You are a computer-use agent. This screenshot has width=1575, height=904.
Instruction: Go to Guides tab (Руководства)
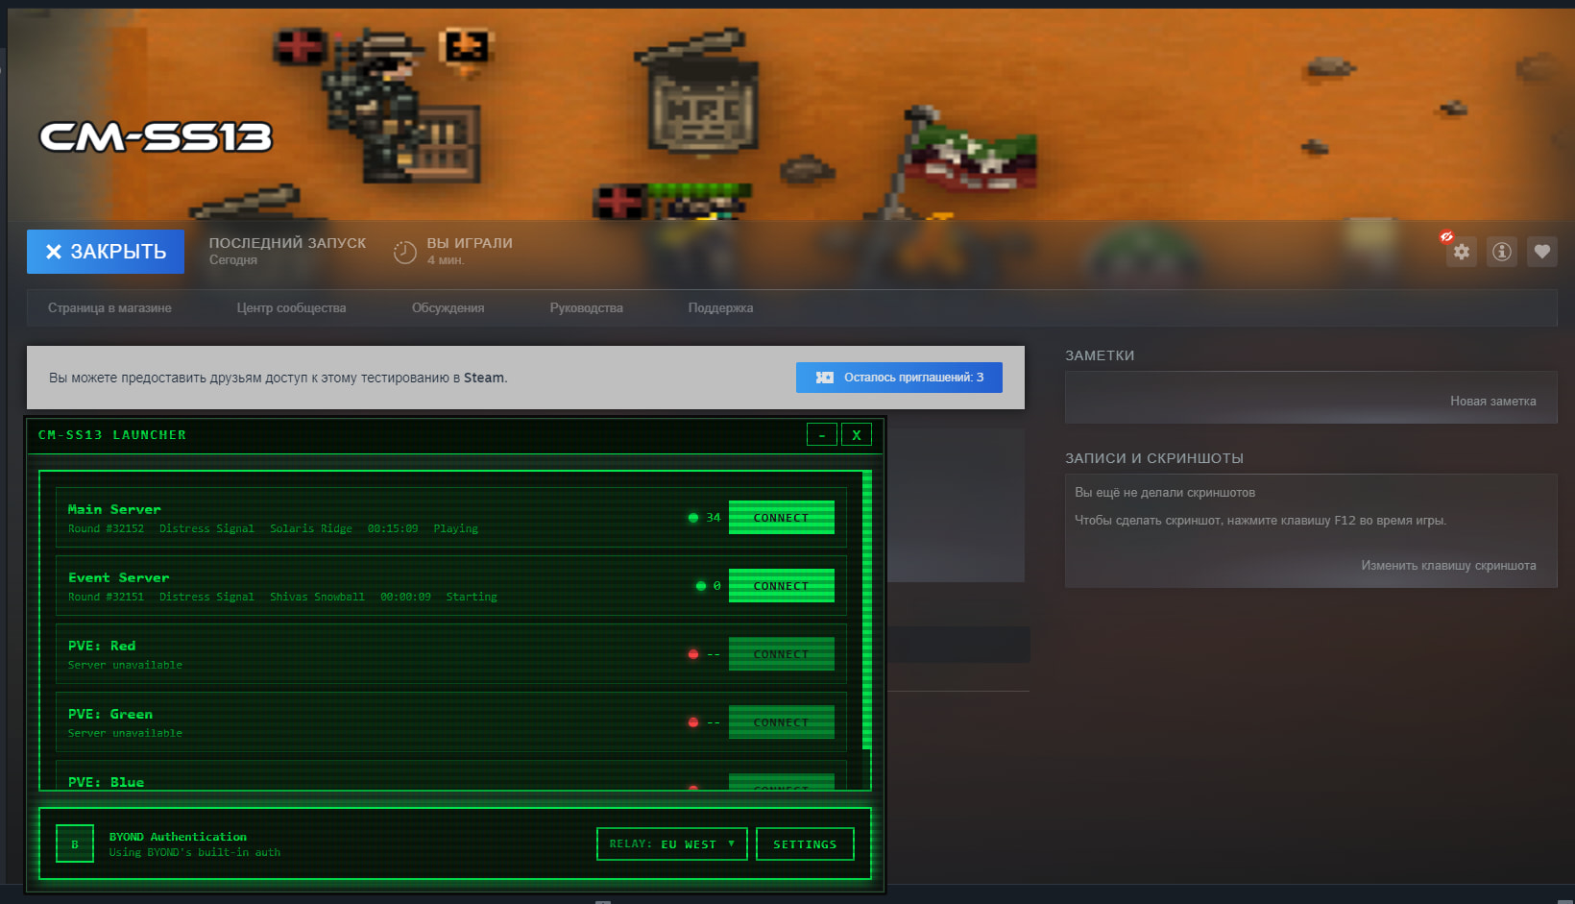pyautogui.click(x=586, y=308)
